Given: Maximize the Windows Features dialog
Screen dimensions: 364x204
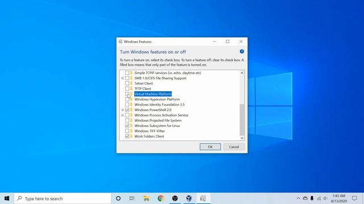Looking at the screenshot, I should tap(227, 41).
